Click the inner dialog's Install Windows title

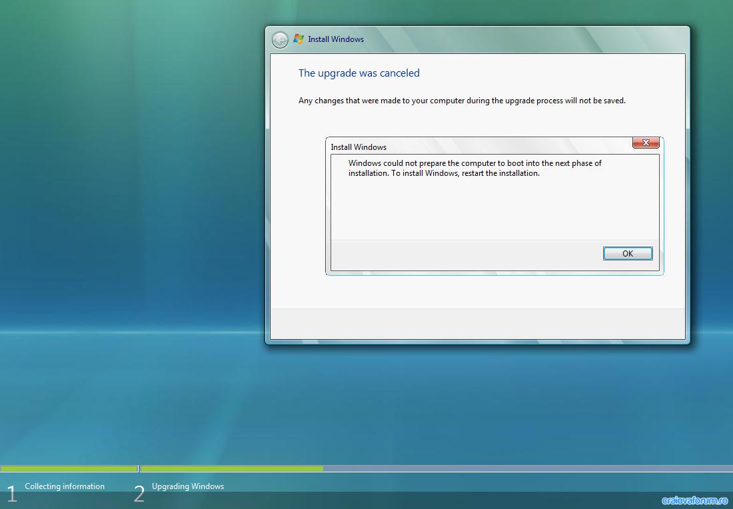click(x=359, y=147)
